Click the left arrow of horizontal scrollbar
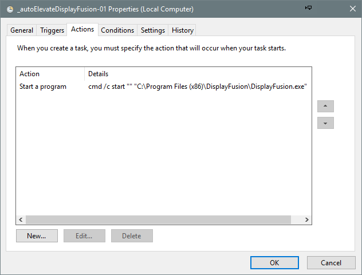The height and width of the screenshot is (275, 362). tap(21, 220)
